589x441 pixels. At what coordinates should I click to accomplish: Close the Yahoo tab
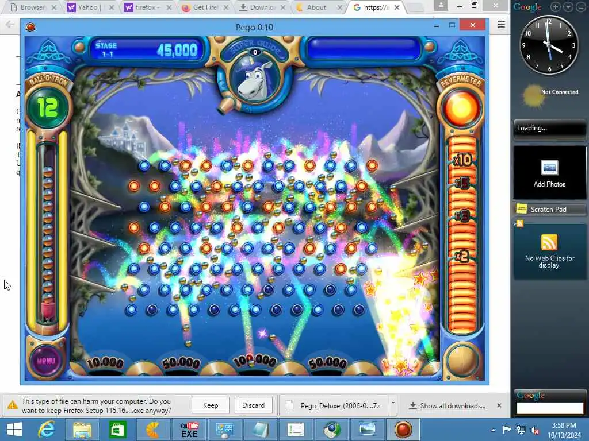111,7
